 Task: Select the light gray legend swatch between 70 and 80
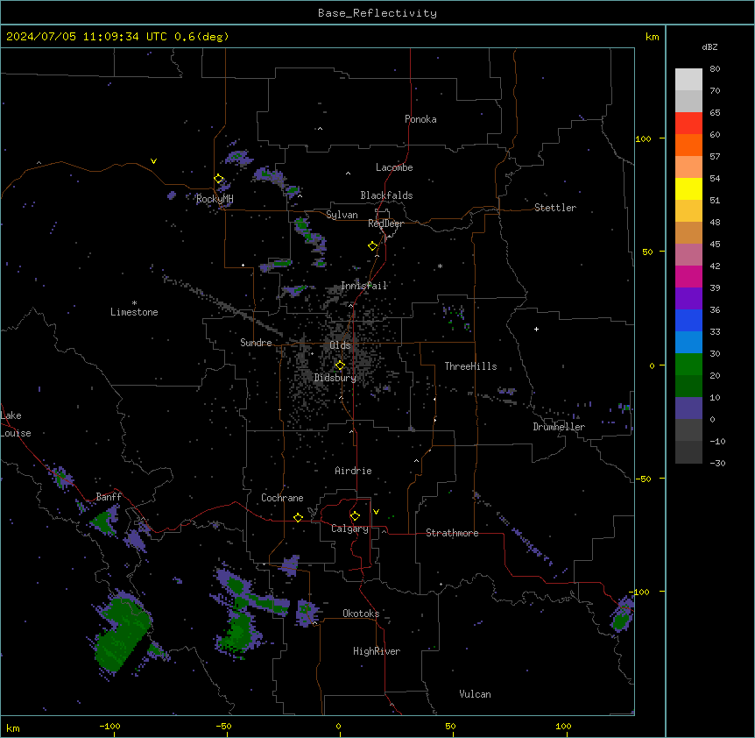[688, 80]
